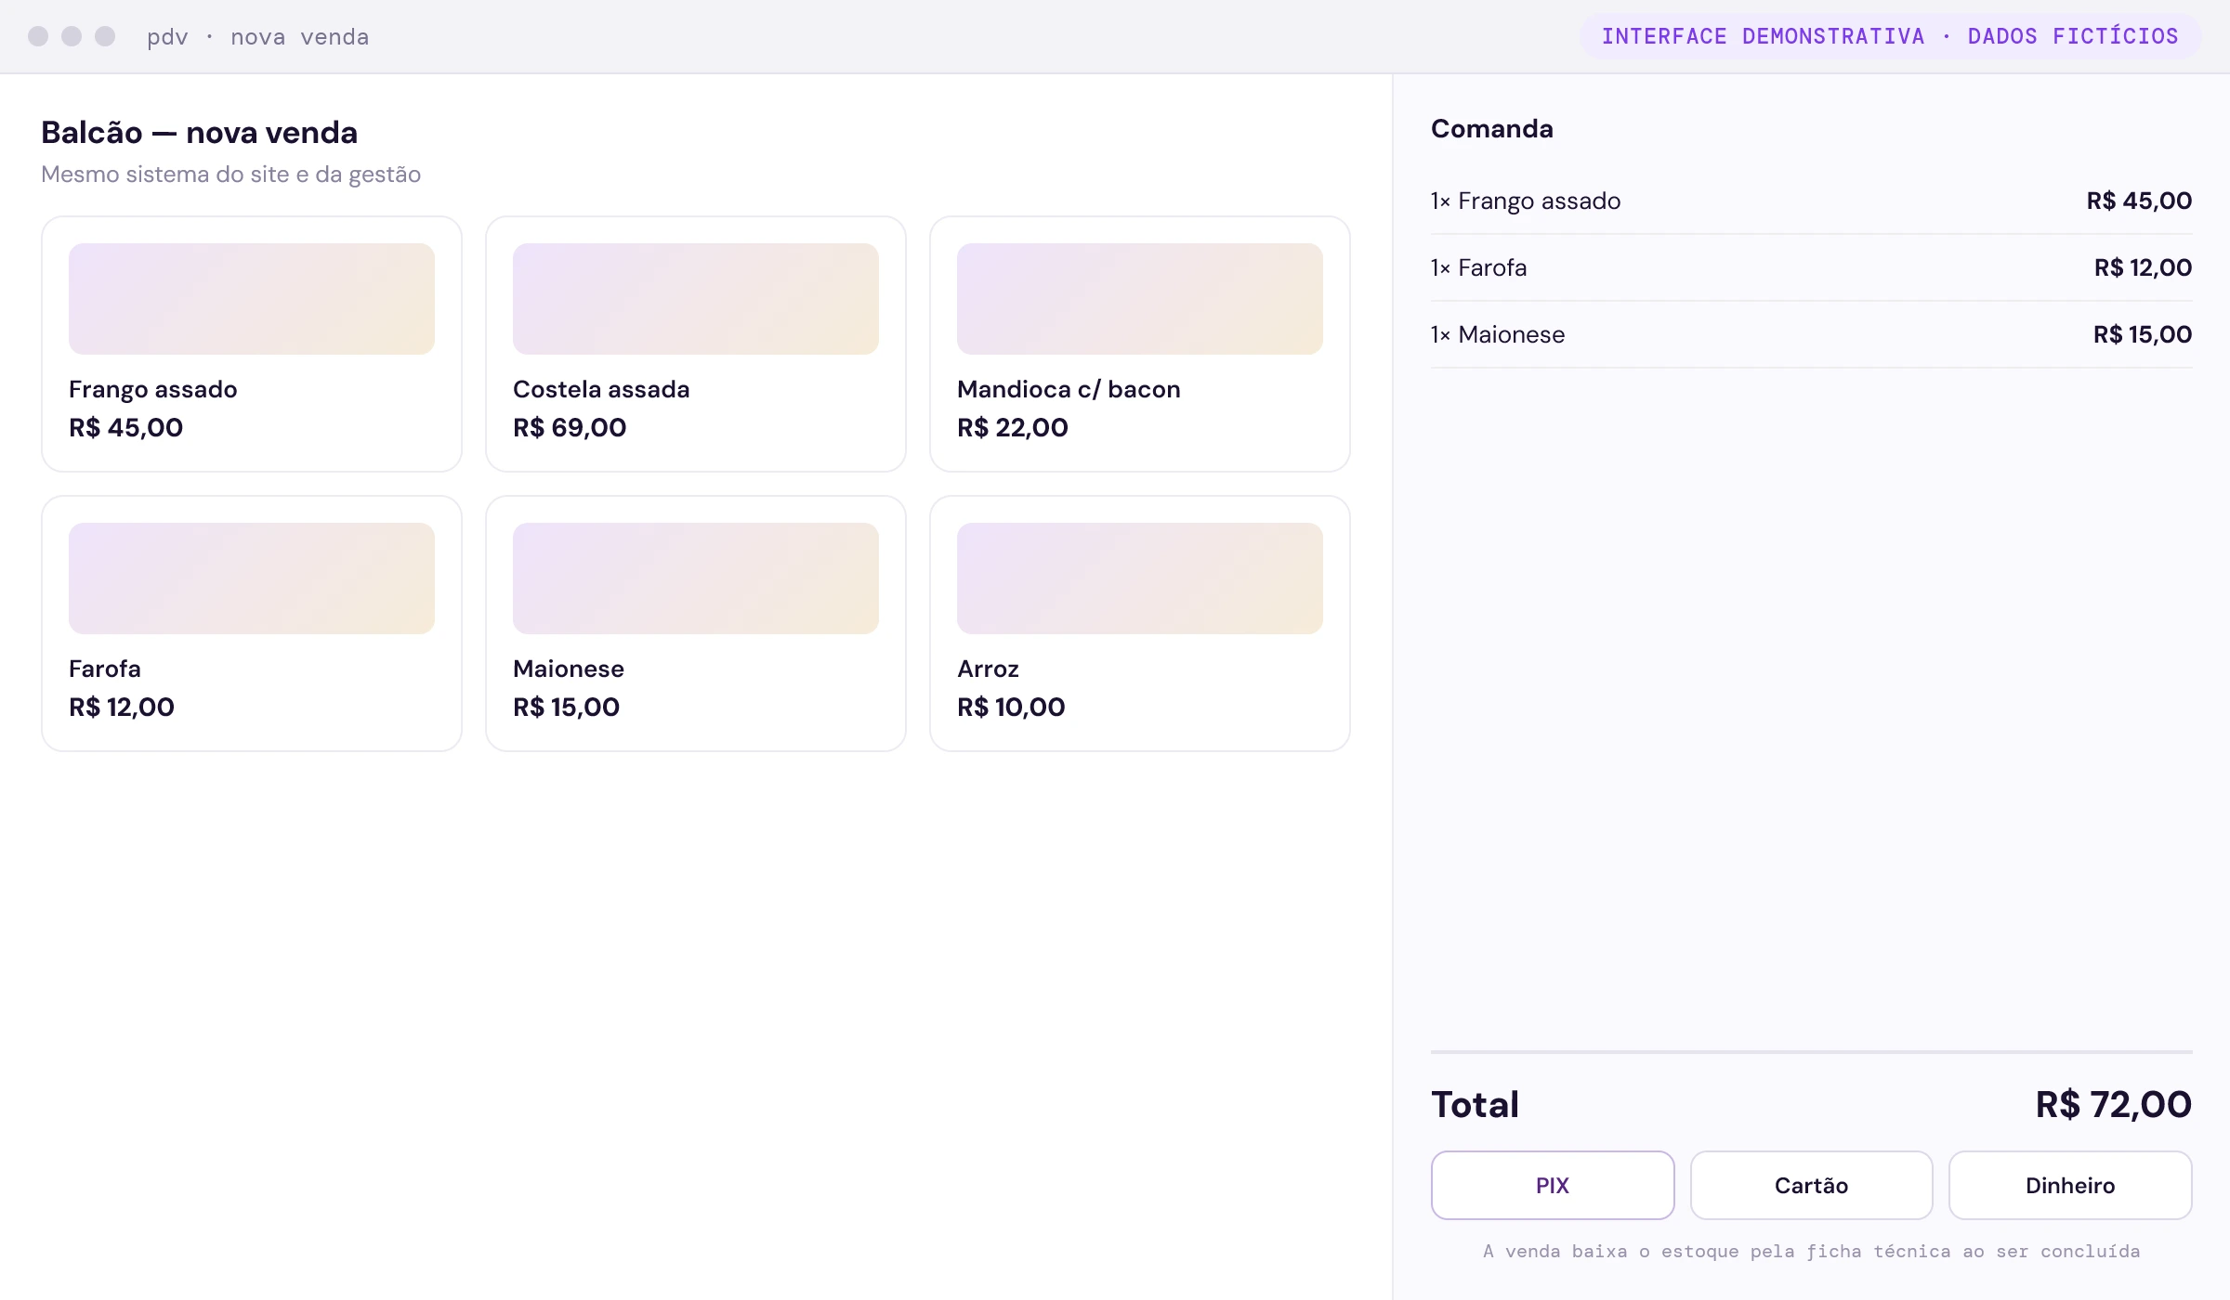The width and height of the screenshot is (2230, 1300).
Task: Select the 1× Frango assado comanda line
Action: [x=1811, y=201]
